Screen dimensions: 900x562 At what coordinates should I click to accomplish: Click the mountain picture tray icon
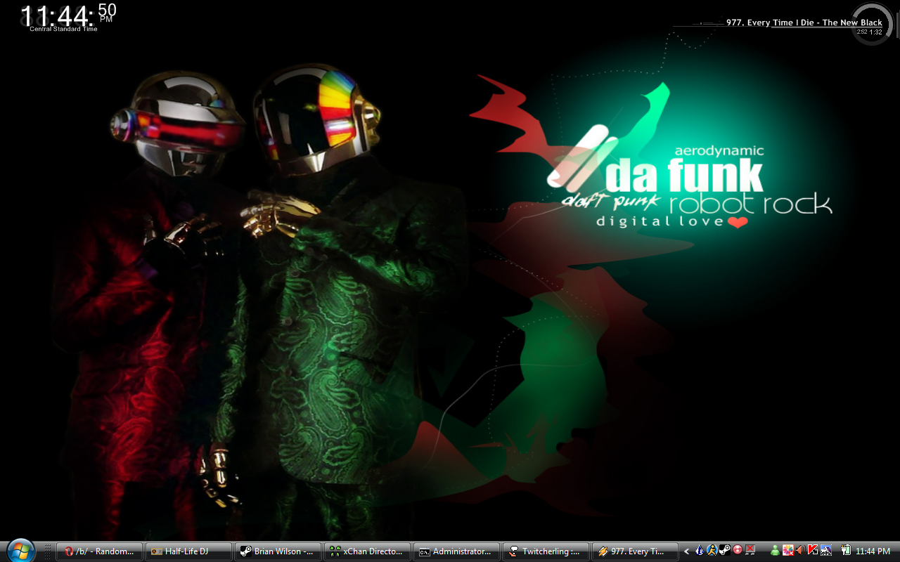click(825, 550)
